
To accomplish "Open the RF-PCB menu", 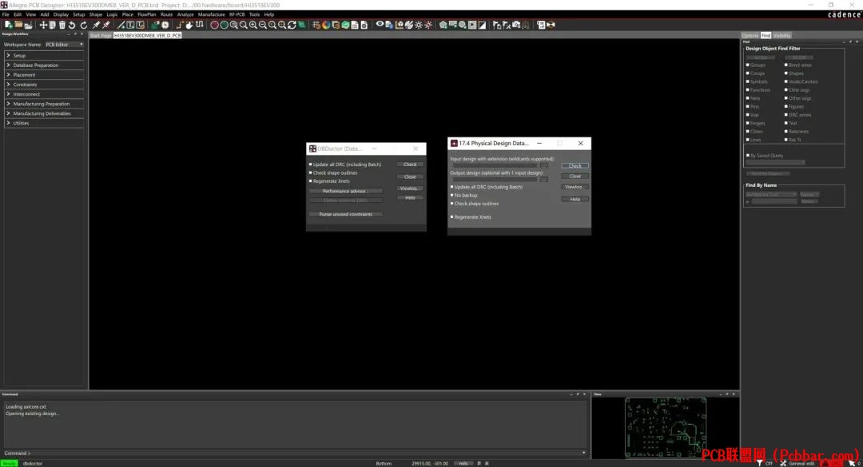I will 237,14.
